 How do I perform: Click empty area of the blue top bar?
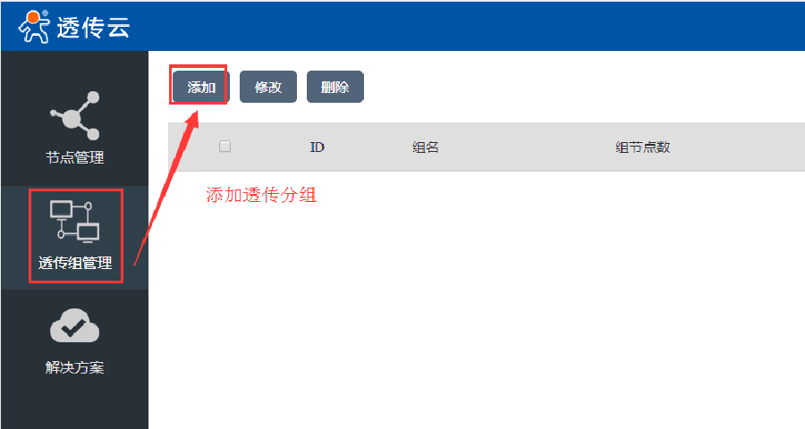tap(462, 26)
